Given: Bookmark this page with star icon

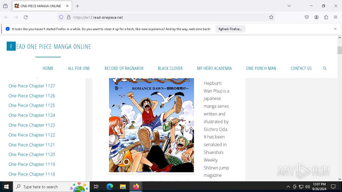Looking at the screenshot, I should 271,17.
